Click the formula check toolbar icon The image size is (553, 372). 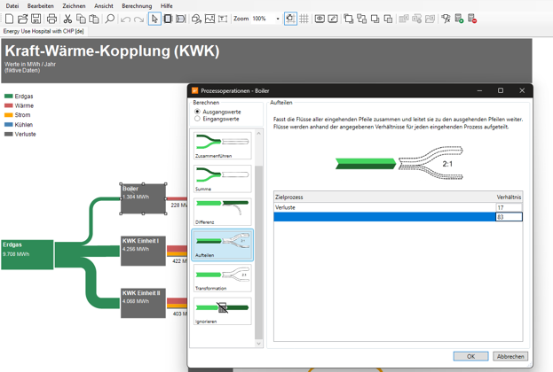pyautogui.click(x=446, y=19)
